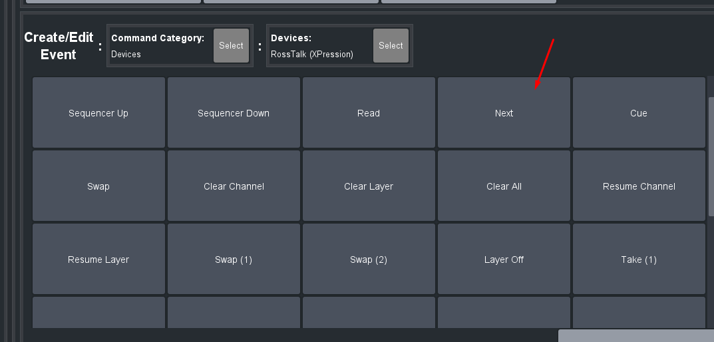Select the Clear All command
Image resolution: width=714 pixels, height=342 pixels.
click(504, 186)
